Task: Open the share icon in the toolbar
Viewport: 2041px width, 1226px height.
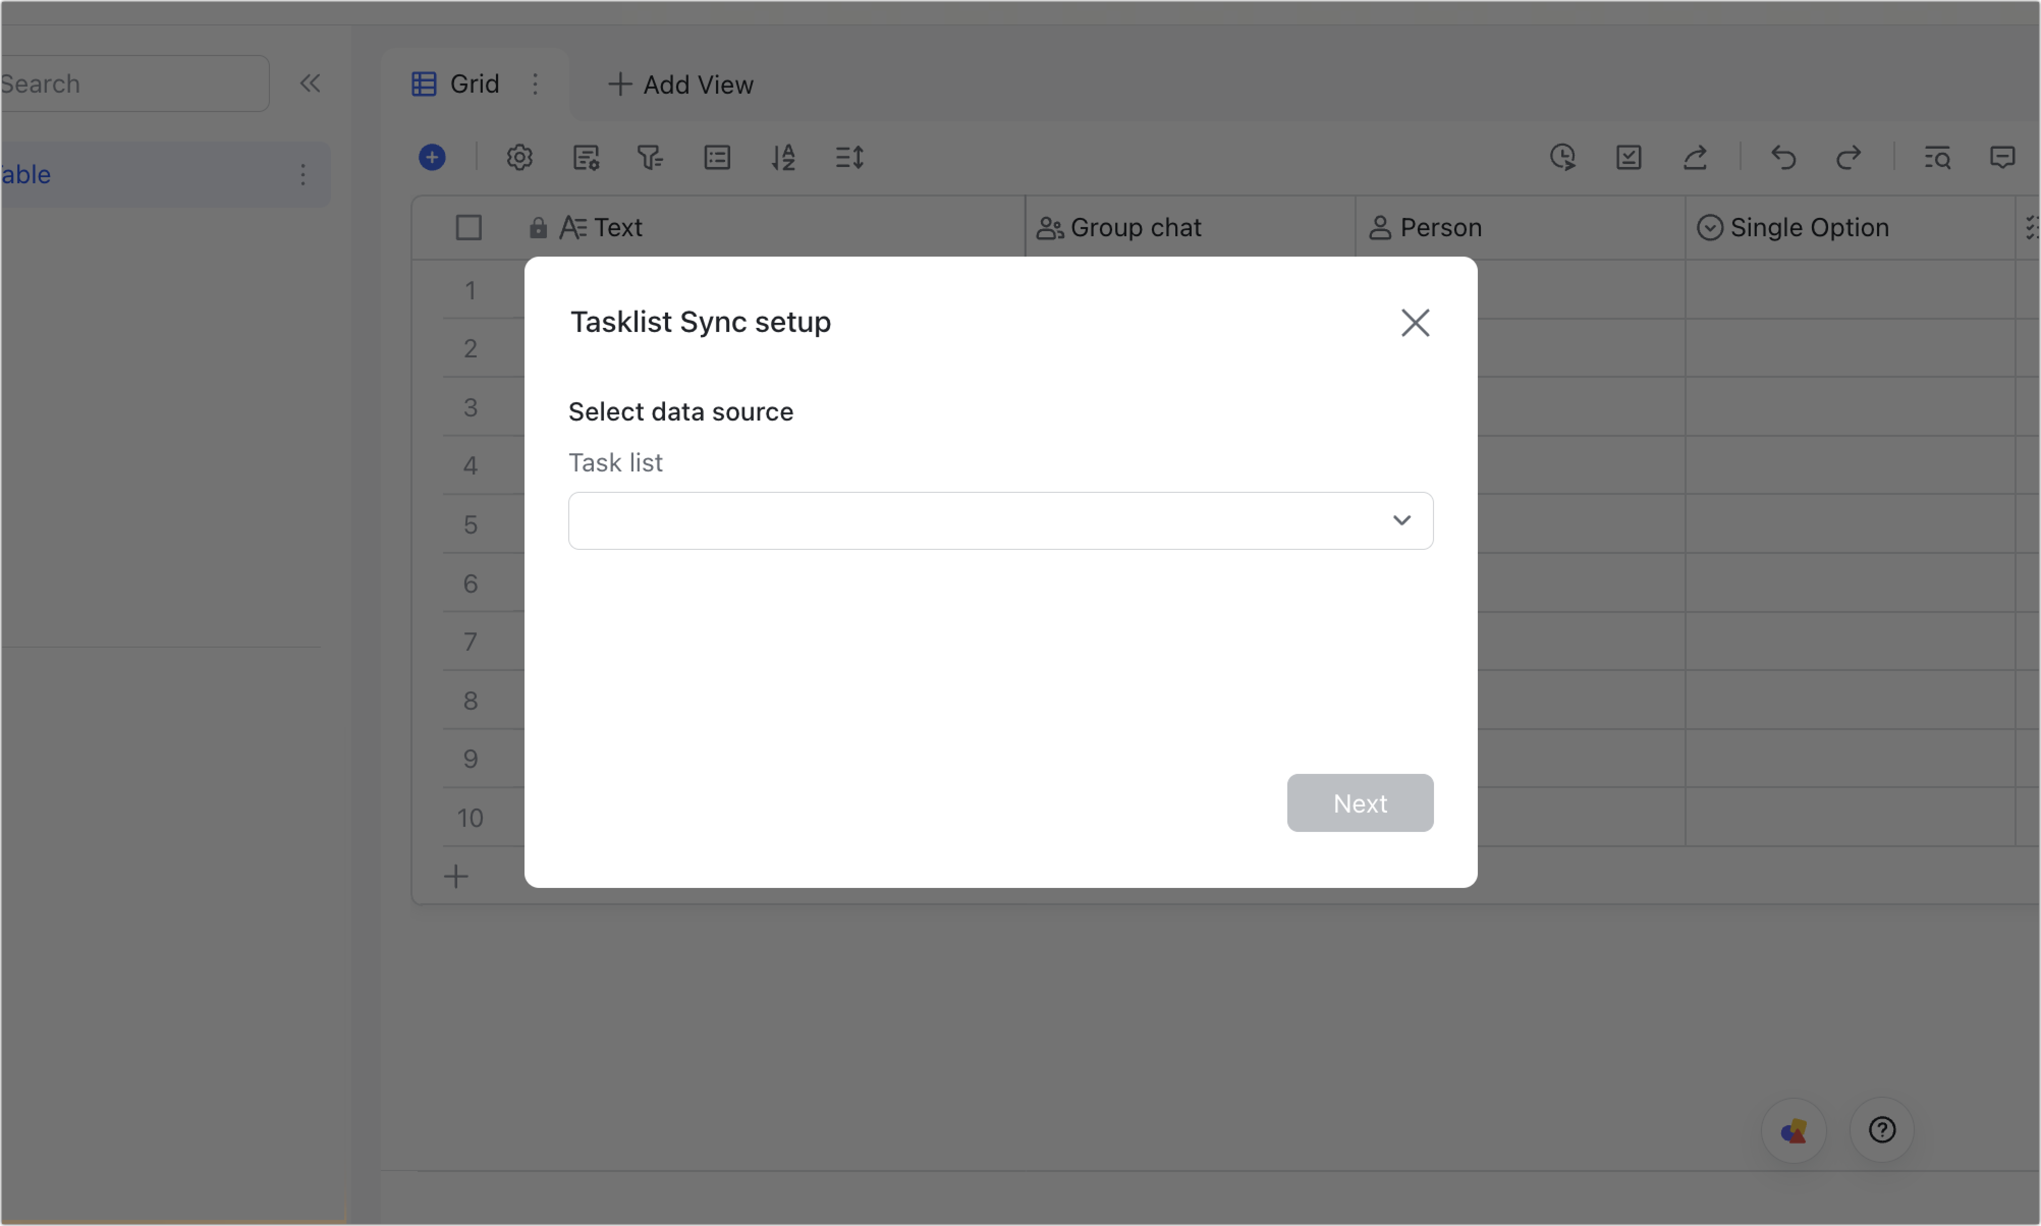Action: (1696, 157)
